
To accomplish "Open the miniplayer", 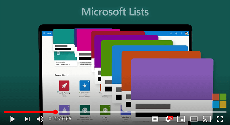I will [181, 119].
